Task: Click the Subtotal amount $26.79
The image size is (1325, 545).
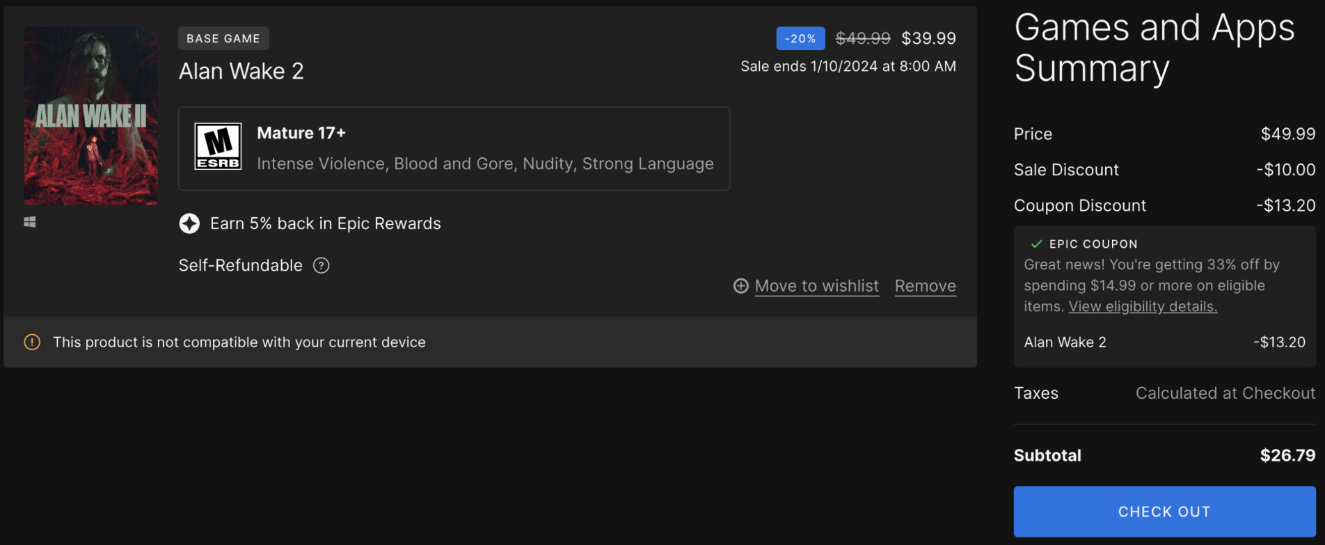Action: pos(1287,456)
